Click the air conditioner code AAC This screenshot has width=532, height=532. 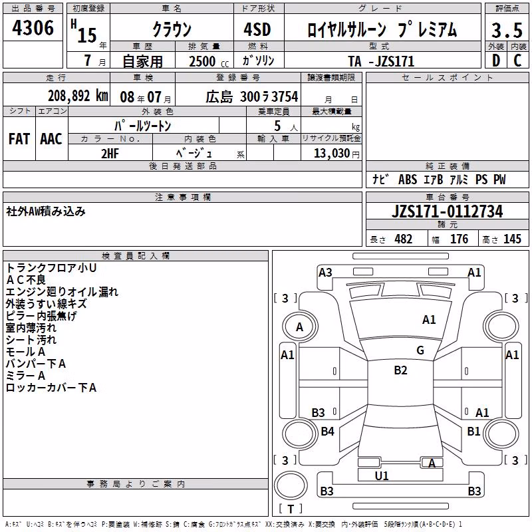[51, 139]
